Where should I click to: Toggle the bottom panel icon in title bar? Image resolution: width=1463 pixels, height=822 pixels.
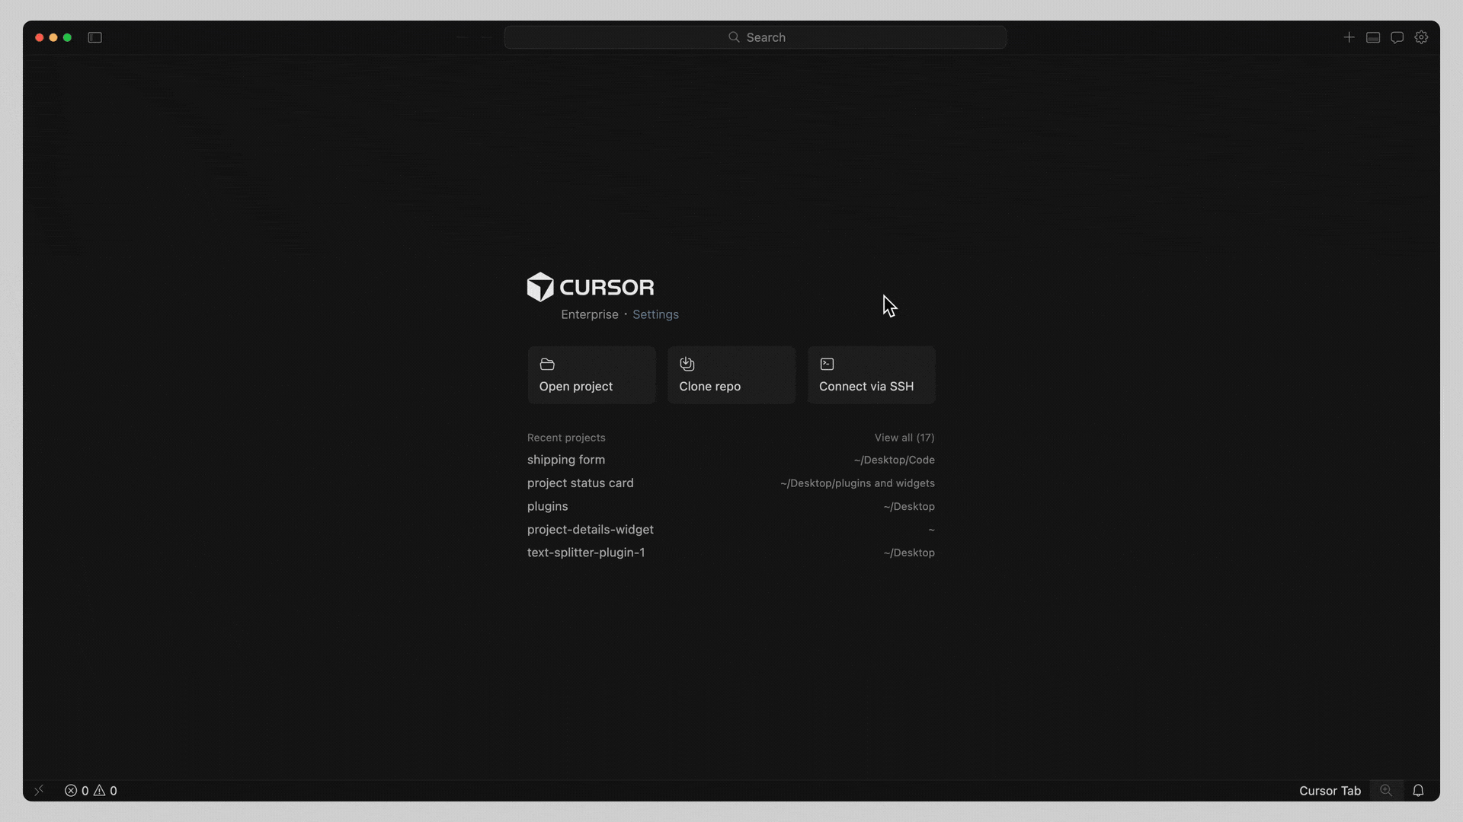[x=1372, y=37]
